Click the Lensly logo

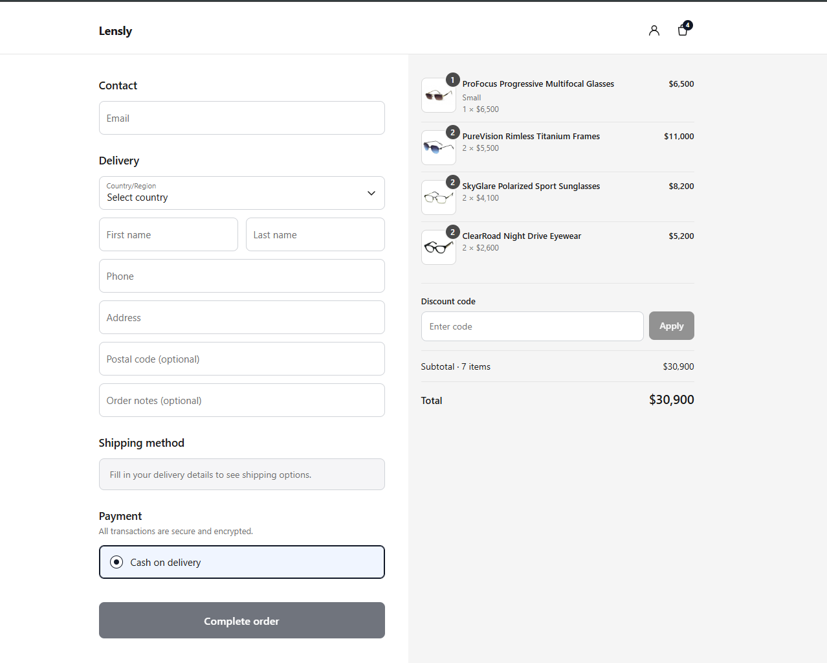pos(115,31)
